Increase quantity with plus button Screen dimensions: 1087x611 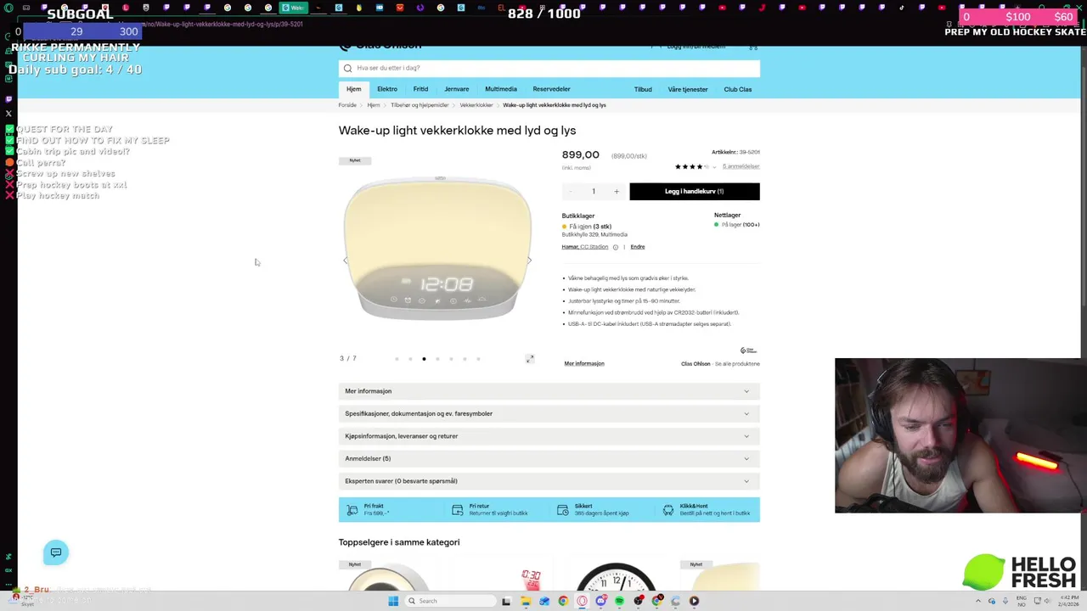click(x=617, y=192)
